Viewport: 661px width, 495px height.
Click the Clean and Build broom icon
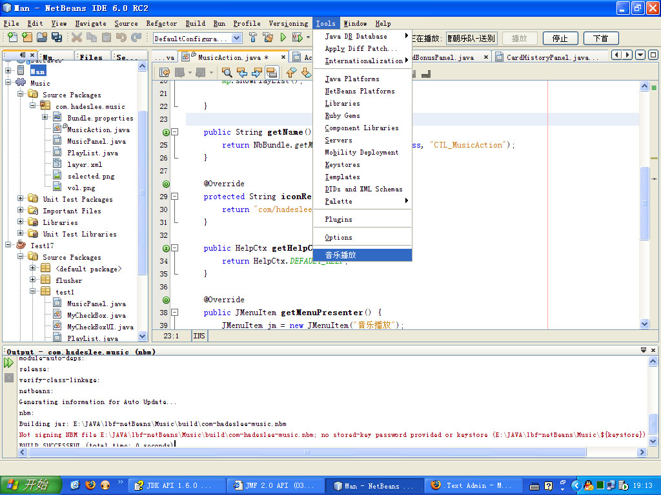click(268, 37)
